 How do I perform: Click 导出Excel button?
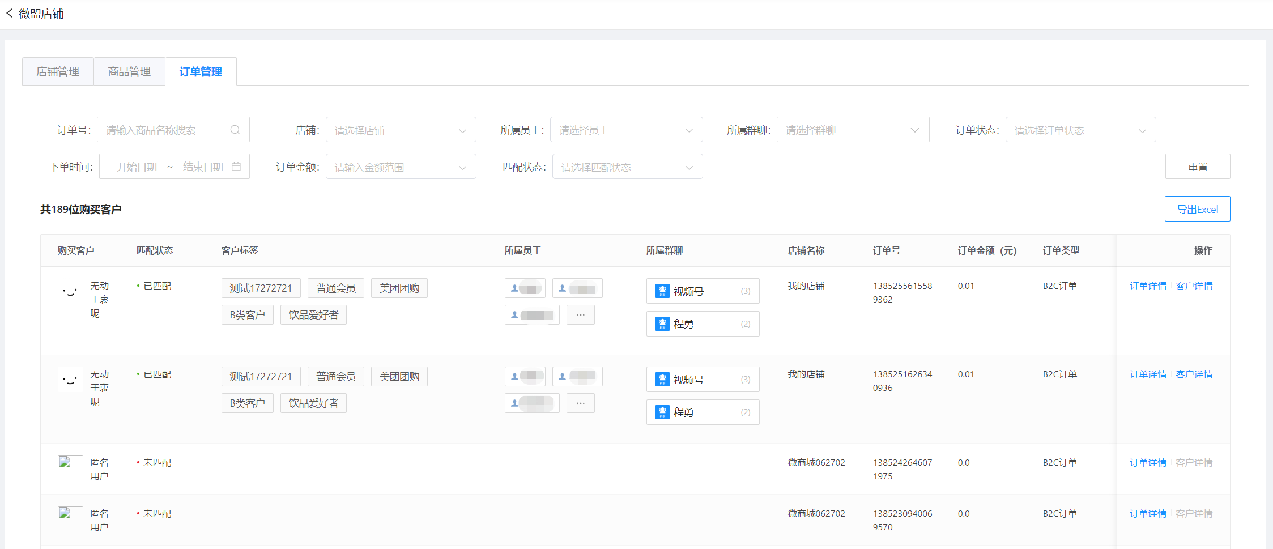coord(1197,209)
